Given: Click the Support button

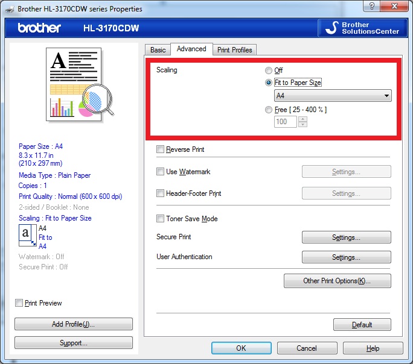Looking at the screenshot, I should [74, 343].
